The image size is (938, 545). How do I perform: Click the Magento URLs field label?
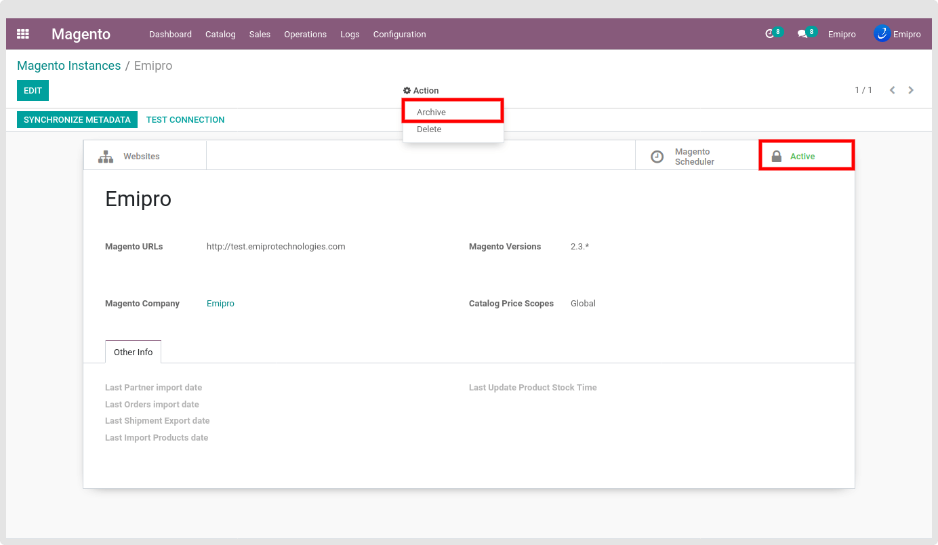[x=134, y=247]
